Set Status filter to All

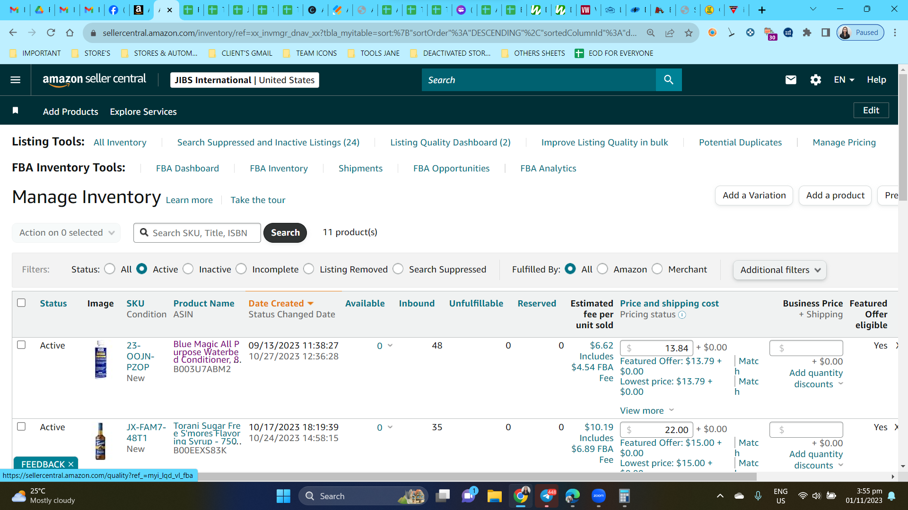tap(110, 269)
